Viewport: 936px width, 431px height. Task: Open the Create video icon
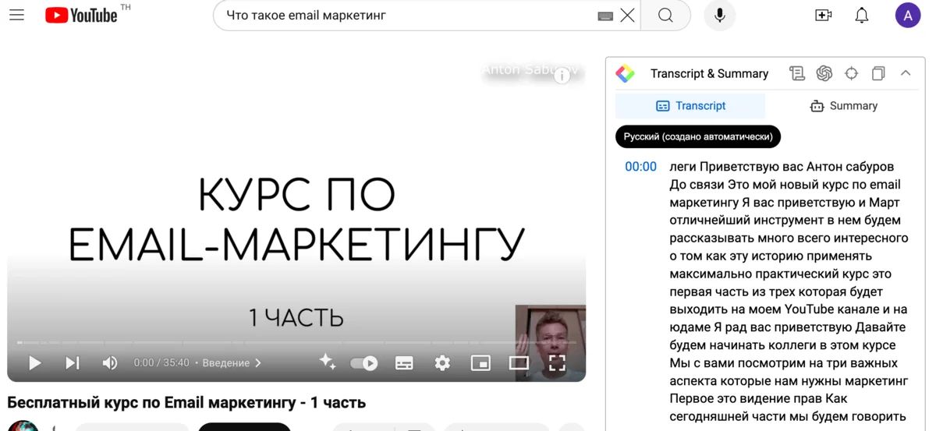pos(823,16)
